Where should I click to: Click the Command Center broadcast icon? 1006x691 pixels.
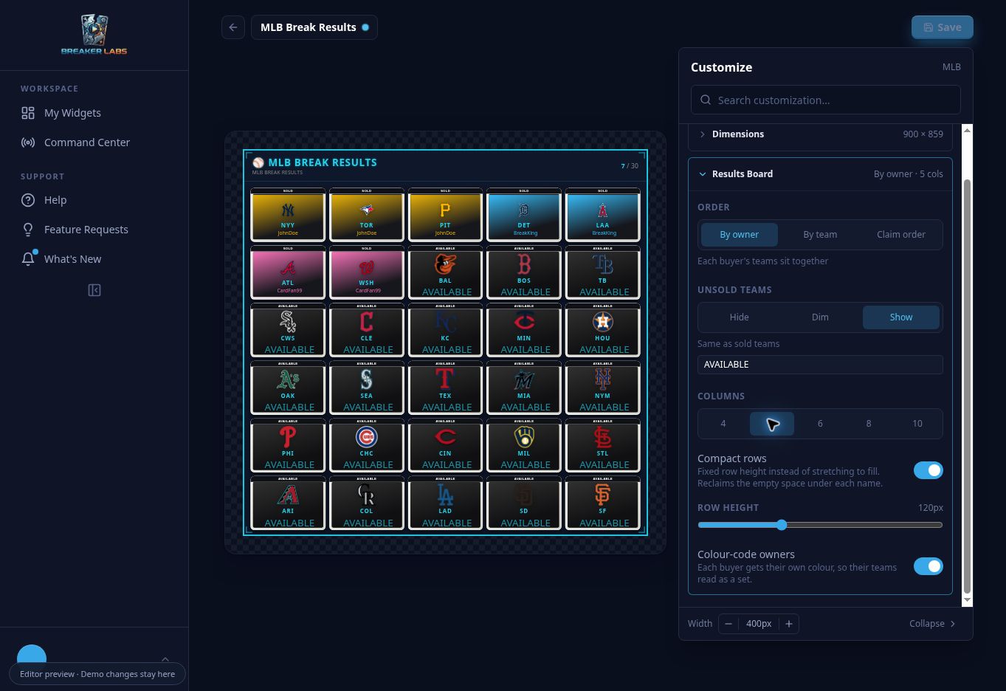[28, 142]
